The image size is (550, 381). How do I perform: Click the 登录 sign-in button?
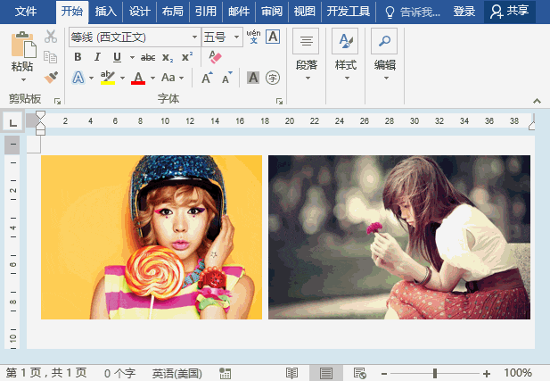464,12
